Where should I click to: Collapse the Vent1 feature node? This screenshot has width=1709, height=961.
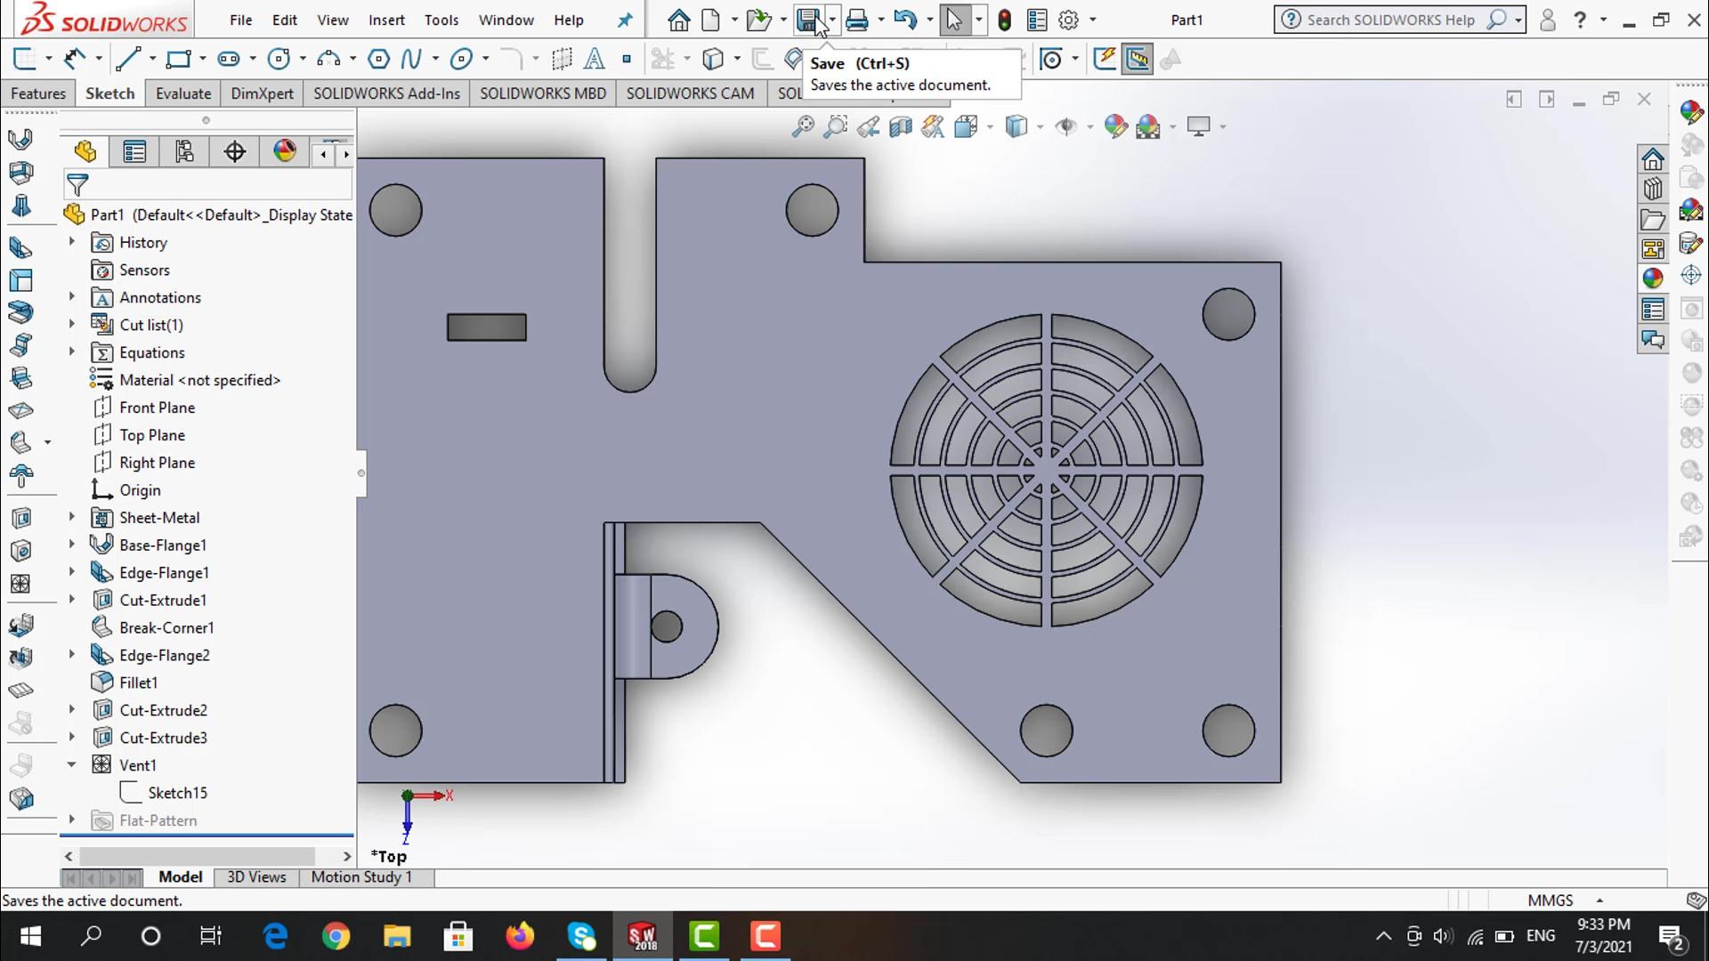(72, 764)
